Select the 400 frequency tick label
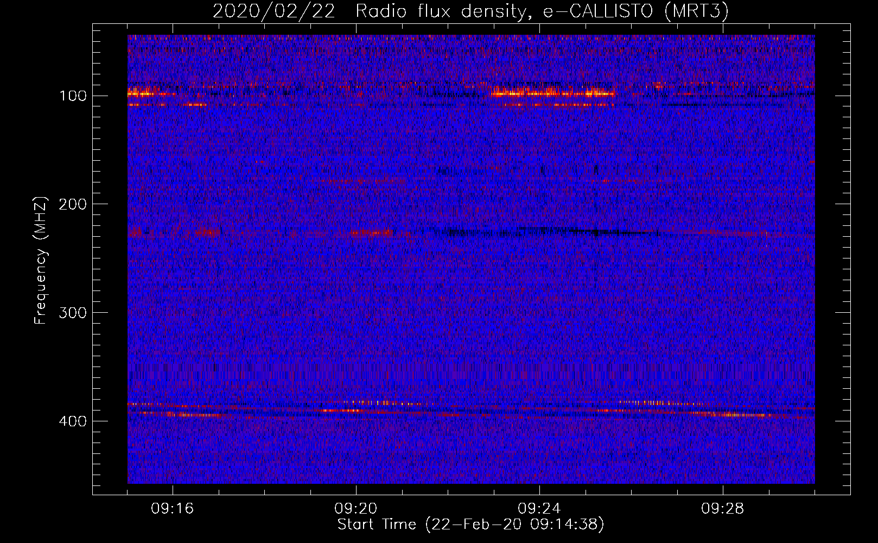The height and width of the screenshot is (543, 878). click(x=73, y=422)
